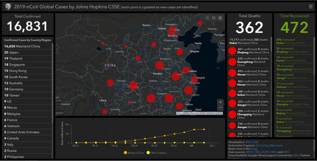Select 5 United Arab Emirates row
Viewport: 317px width, 161px height.
coord(27,132)
